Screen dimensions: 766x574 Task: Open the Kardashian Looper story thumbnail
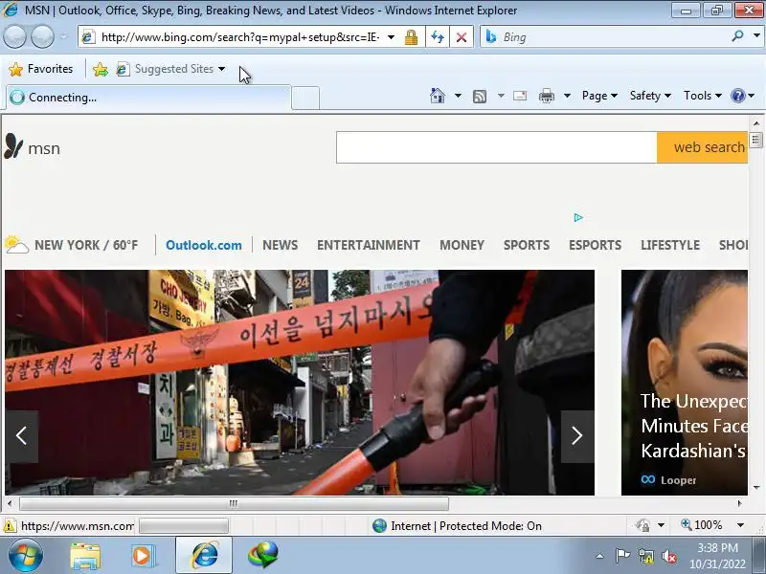coord(685,383)
